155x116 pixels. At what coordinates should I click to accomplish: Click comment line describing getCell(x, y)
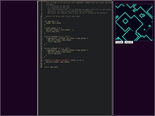(70, 11)
